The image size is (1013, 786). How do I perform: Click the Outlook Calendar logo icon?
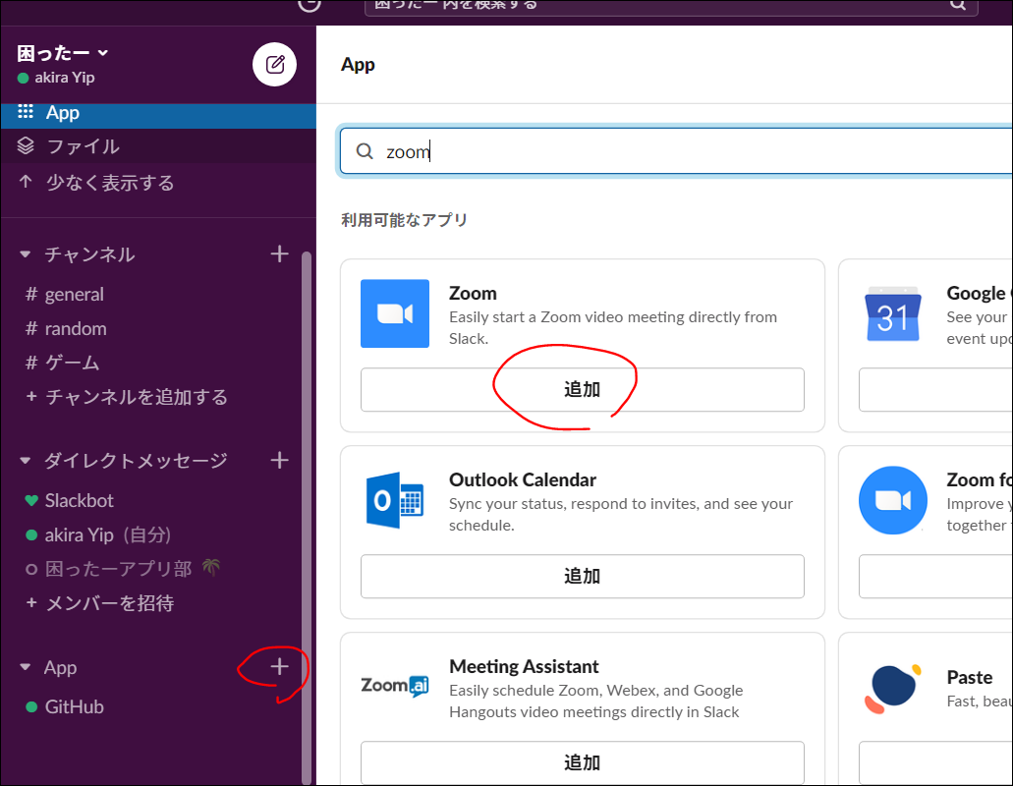[395, 500]
